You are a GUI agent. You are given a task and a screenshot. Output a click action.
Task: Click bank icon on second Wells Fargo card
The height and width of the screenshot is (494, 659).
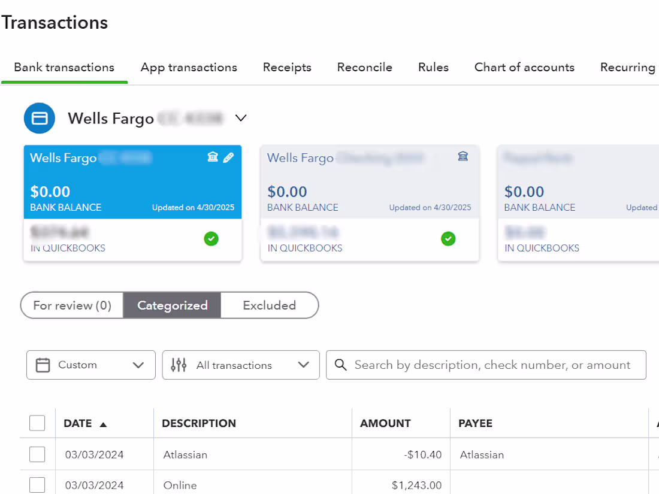[463, 157]
